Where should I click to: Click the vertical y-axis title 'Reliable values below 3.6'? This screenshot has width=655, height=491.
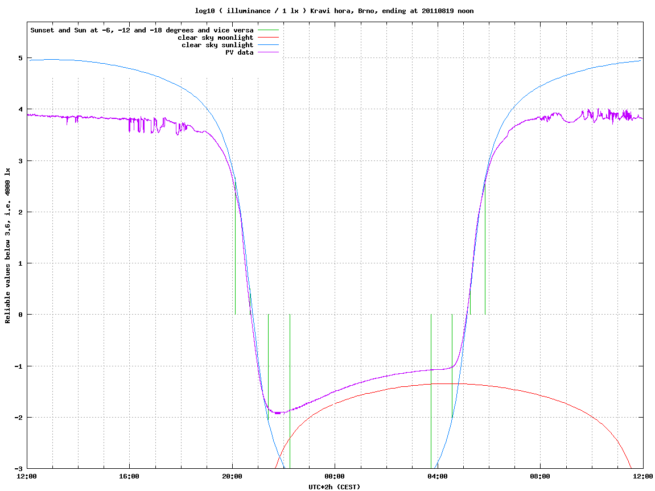click(7, 246)
